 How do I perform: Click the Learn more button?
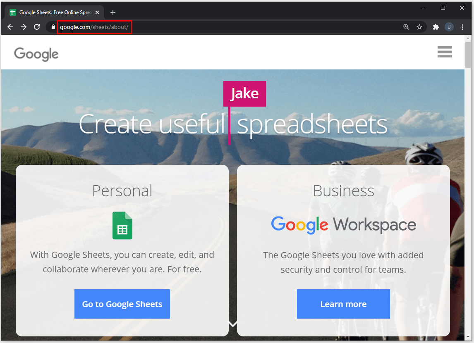343,304
